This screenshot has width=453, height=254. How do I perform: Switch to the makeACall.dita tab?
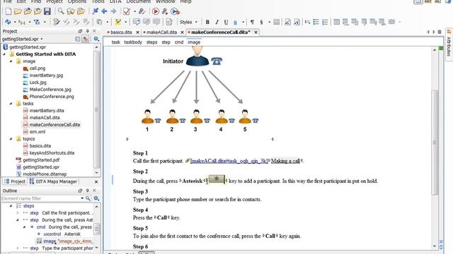(161, 32)
